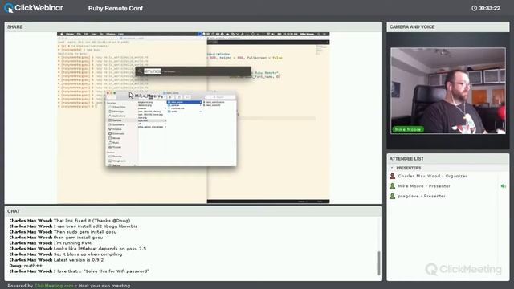Open Window menu in the shared screen

[111, 34]
